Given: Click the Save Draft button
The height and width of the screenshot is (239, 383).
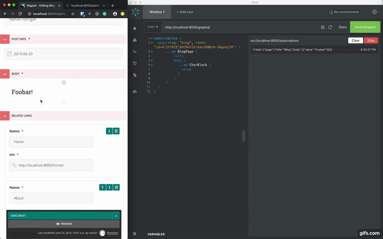Looking at the screenshot, I should [60, 216].
